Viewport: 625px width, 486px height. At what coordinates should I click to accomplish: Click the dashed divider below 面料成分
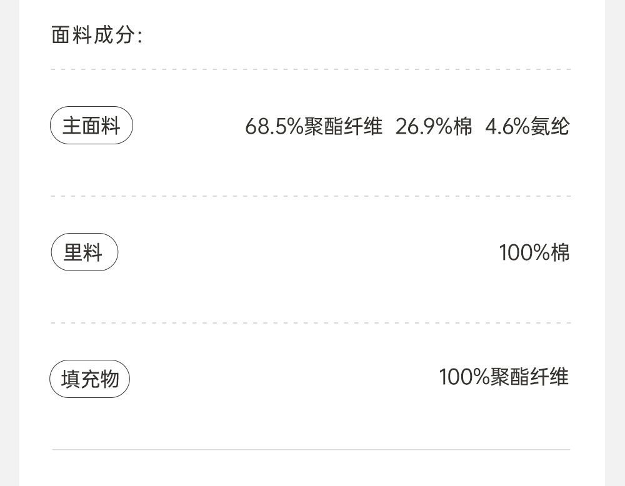click(311, 69)
